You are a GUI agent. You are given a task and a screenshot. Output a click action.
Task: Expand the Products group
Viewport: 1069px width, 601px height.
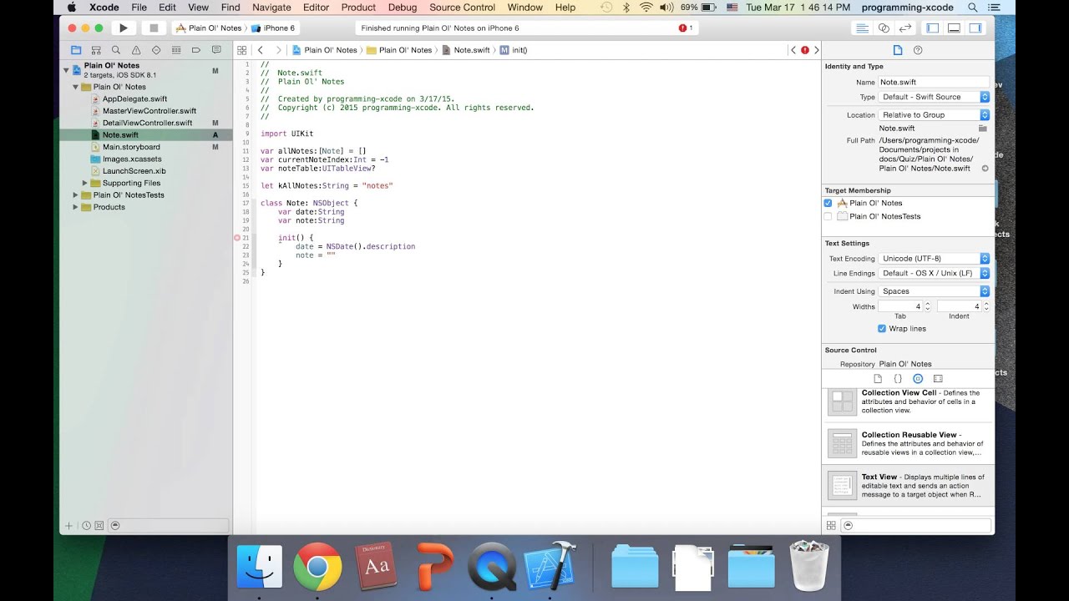75,207
